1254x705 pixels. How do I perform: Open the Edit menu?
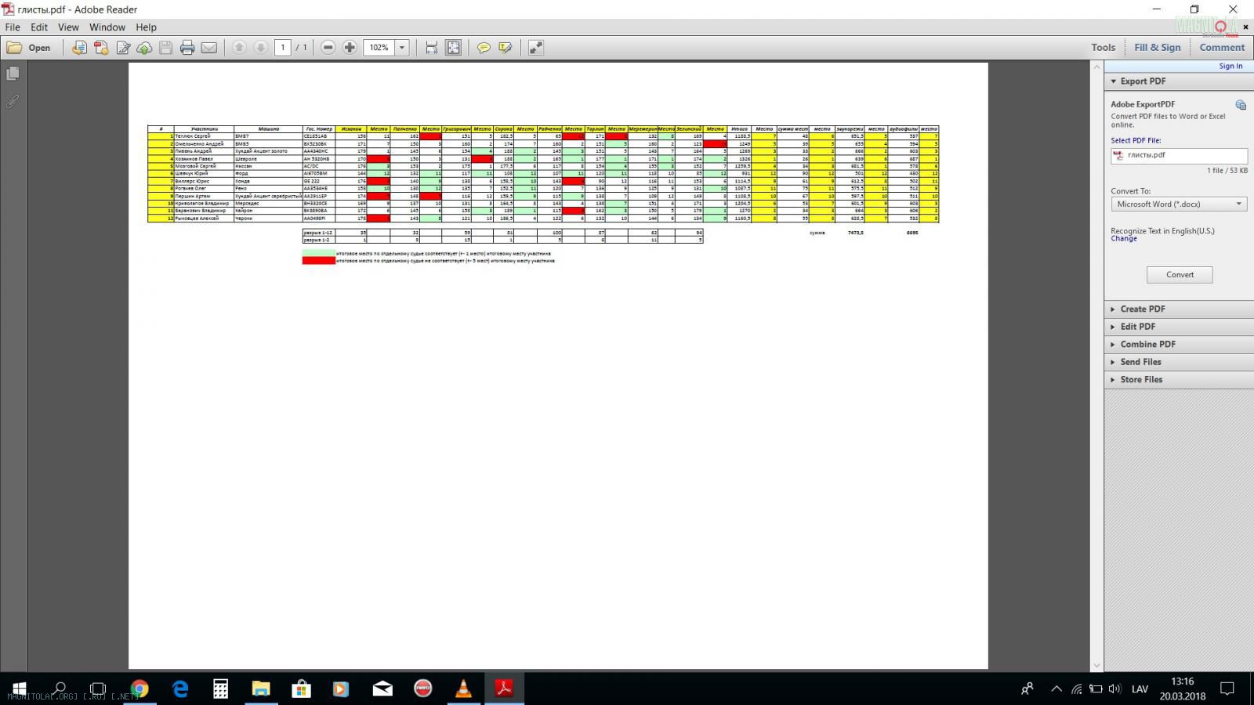tap(39, 27)
